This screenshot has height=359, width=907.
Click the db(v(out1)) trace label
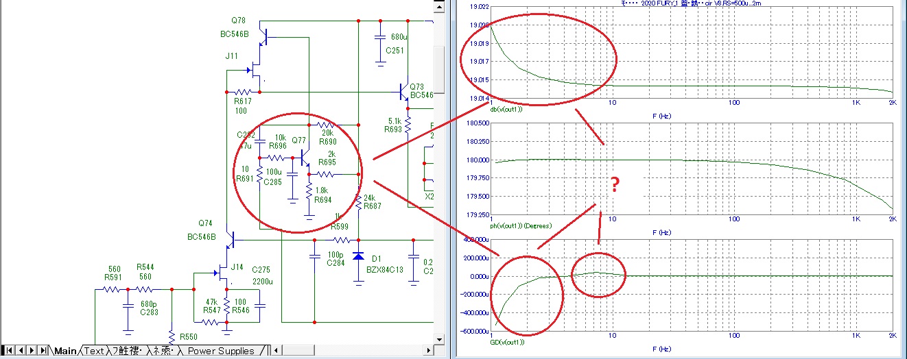click(x=507, y=108)
